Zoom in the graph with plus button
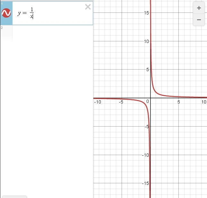The height and width of the screenshot is (198, 207). (199, 8)
